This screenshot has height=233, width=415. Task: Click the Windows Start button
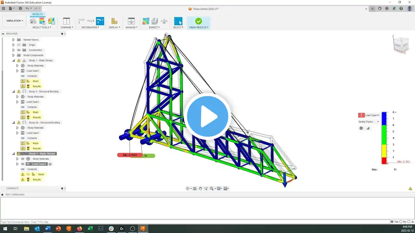pos(5,229)
